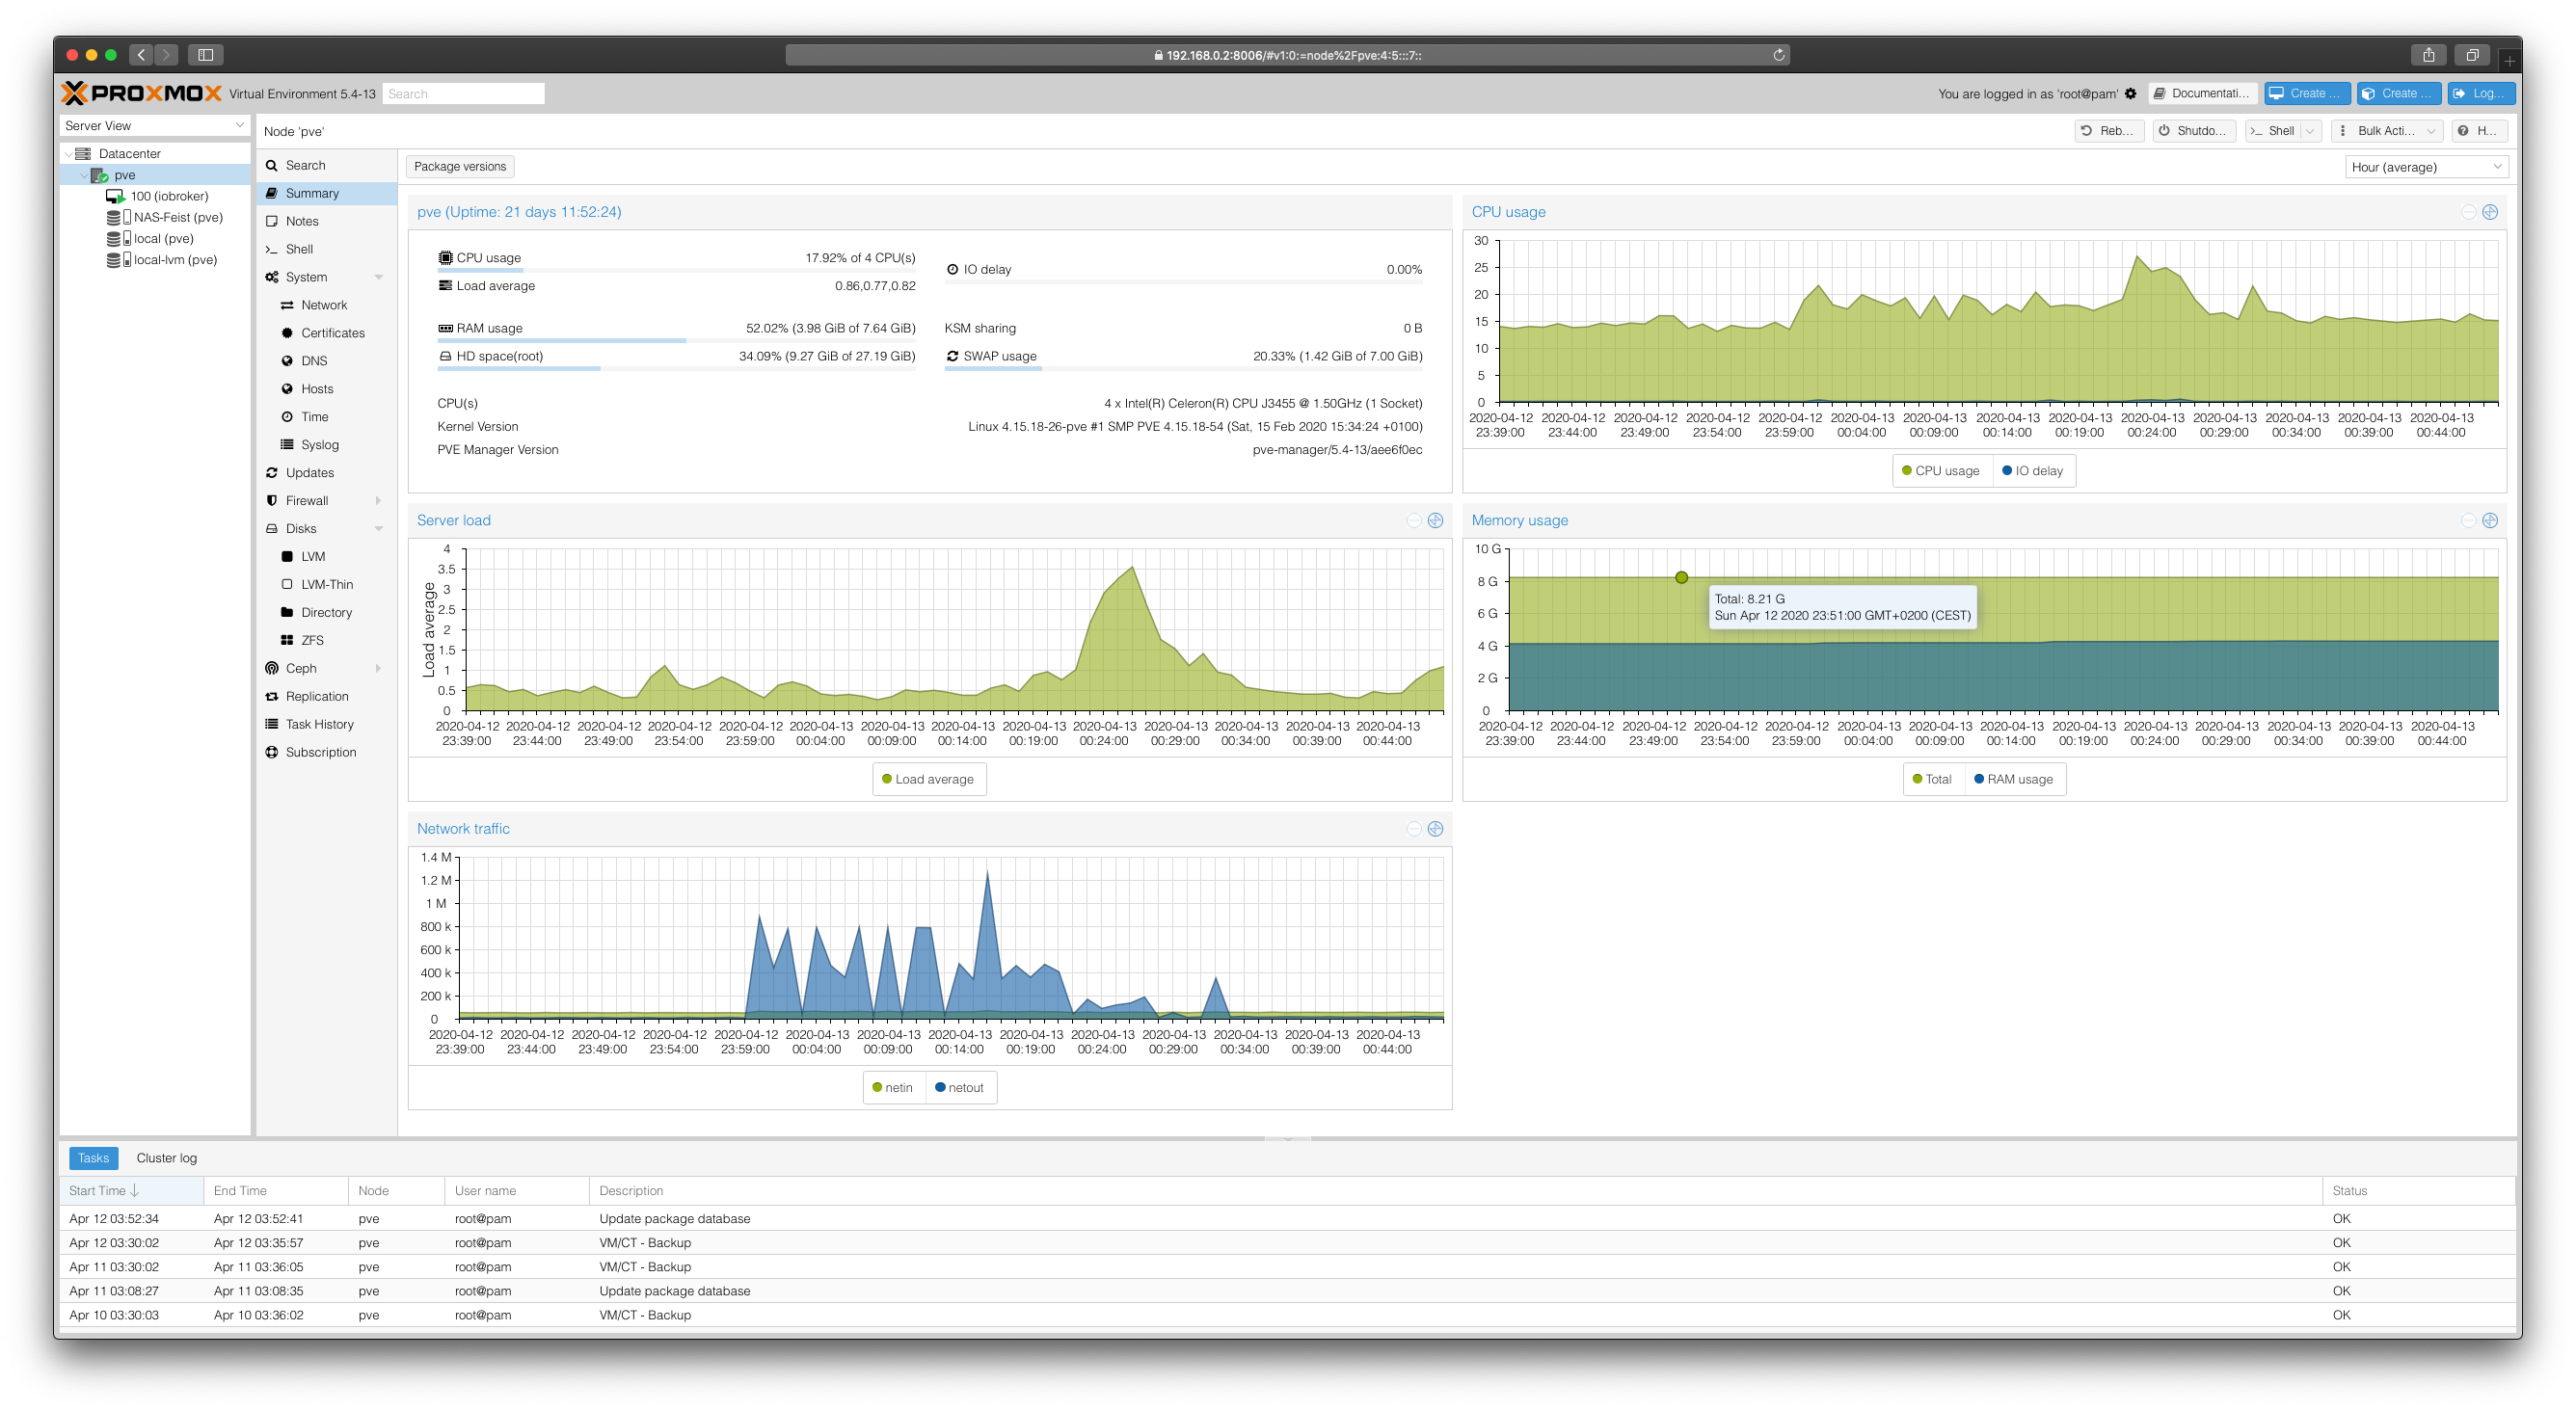Open the Task History menu item

(319, 725)
